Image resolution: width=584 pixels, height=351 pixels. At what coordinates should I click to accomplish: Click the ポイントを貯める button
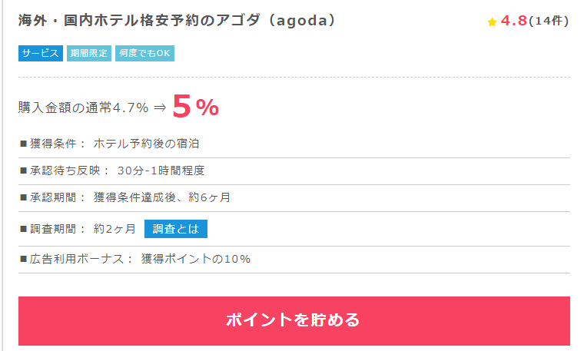pos(294,320)
